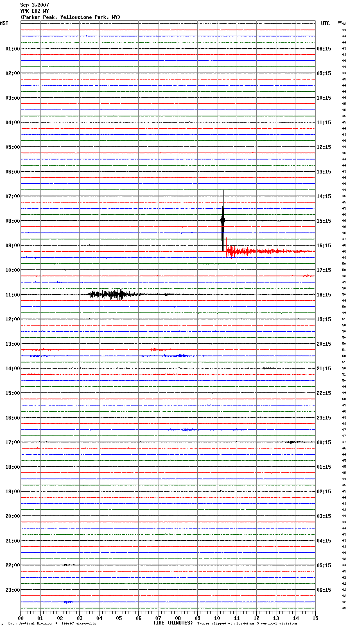Screen dimensions: 348x629
Task: Click minute tick label "15" on bottom axis
Action: [315, 618]
